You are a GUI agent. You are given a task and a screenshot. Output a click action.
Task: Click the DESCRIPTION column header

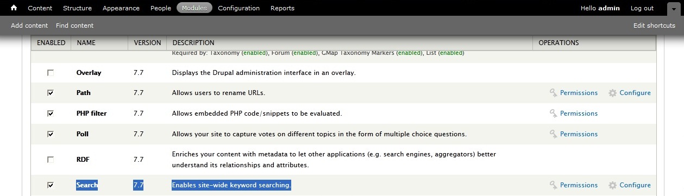click(193, 43)
